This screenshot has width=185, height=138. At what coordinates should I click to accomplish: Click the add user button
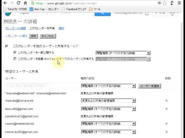pyautogui.click(x=150, y=86)
